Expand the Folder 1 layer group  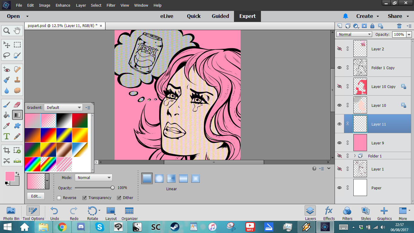tap(355, 156)
